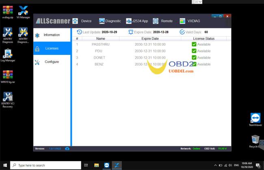264x170 pixels.
Task: Click the Windows taskbar search box
Action: point(45,166)
